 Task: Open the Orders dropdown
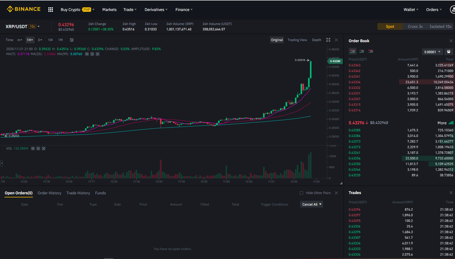click(x=434, y=10)
